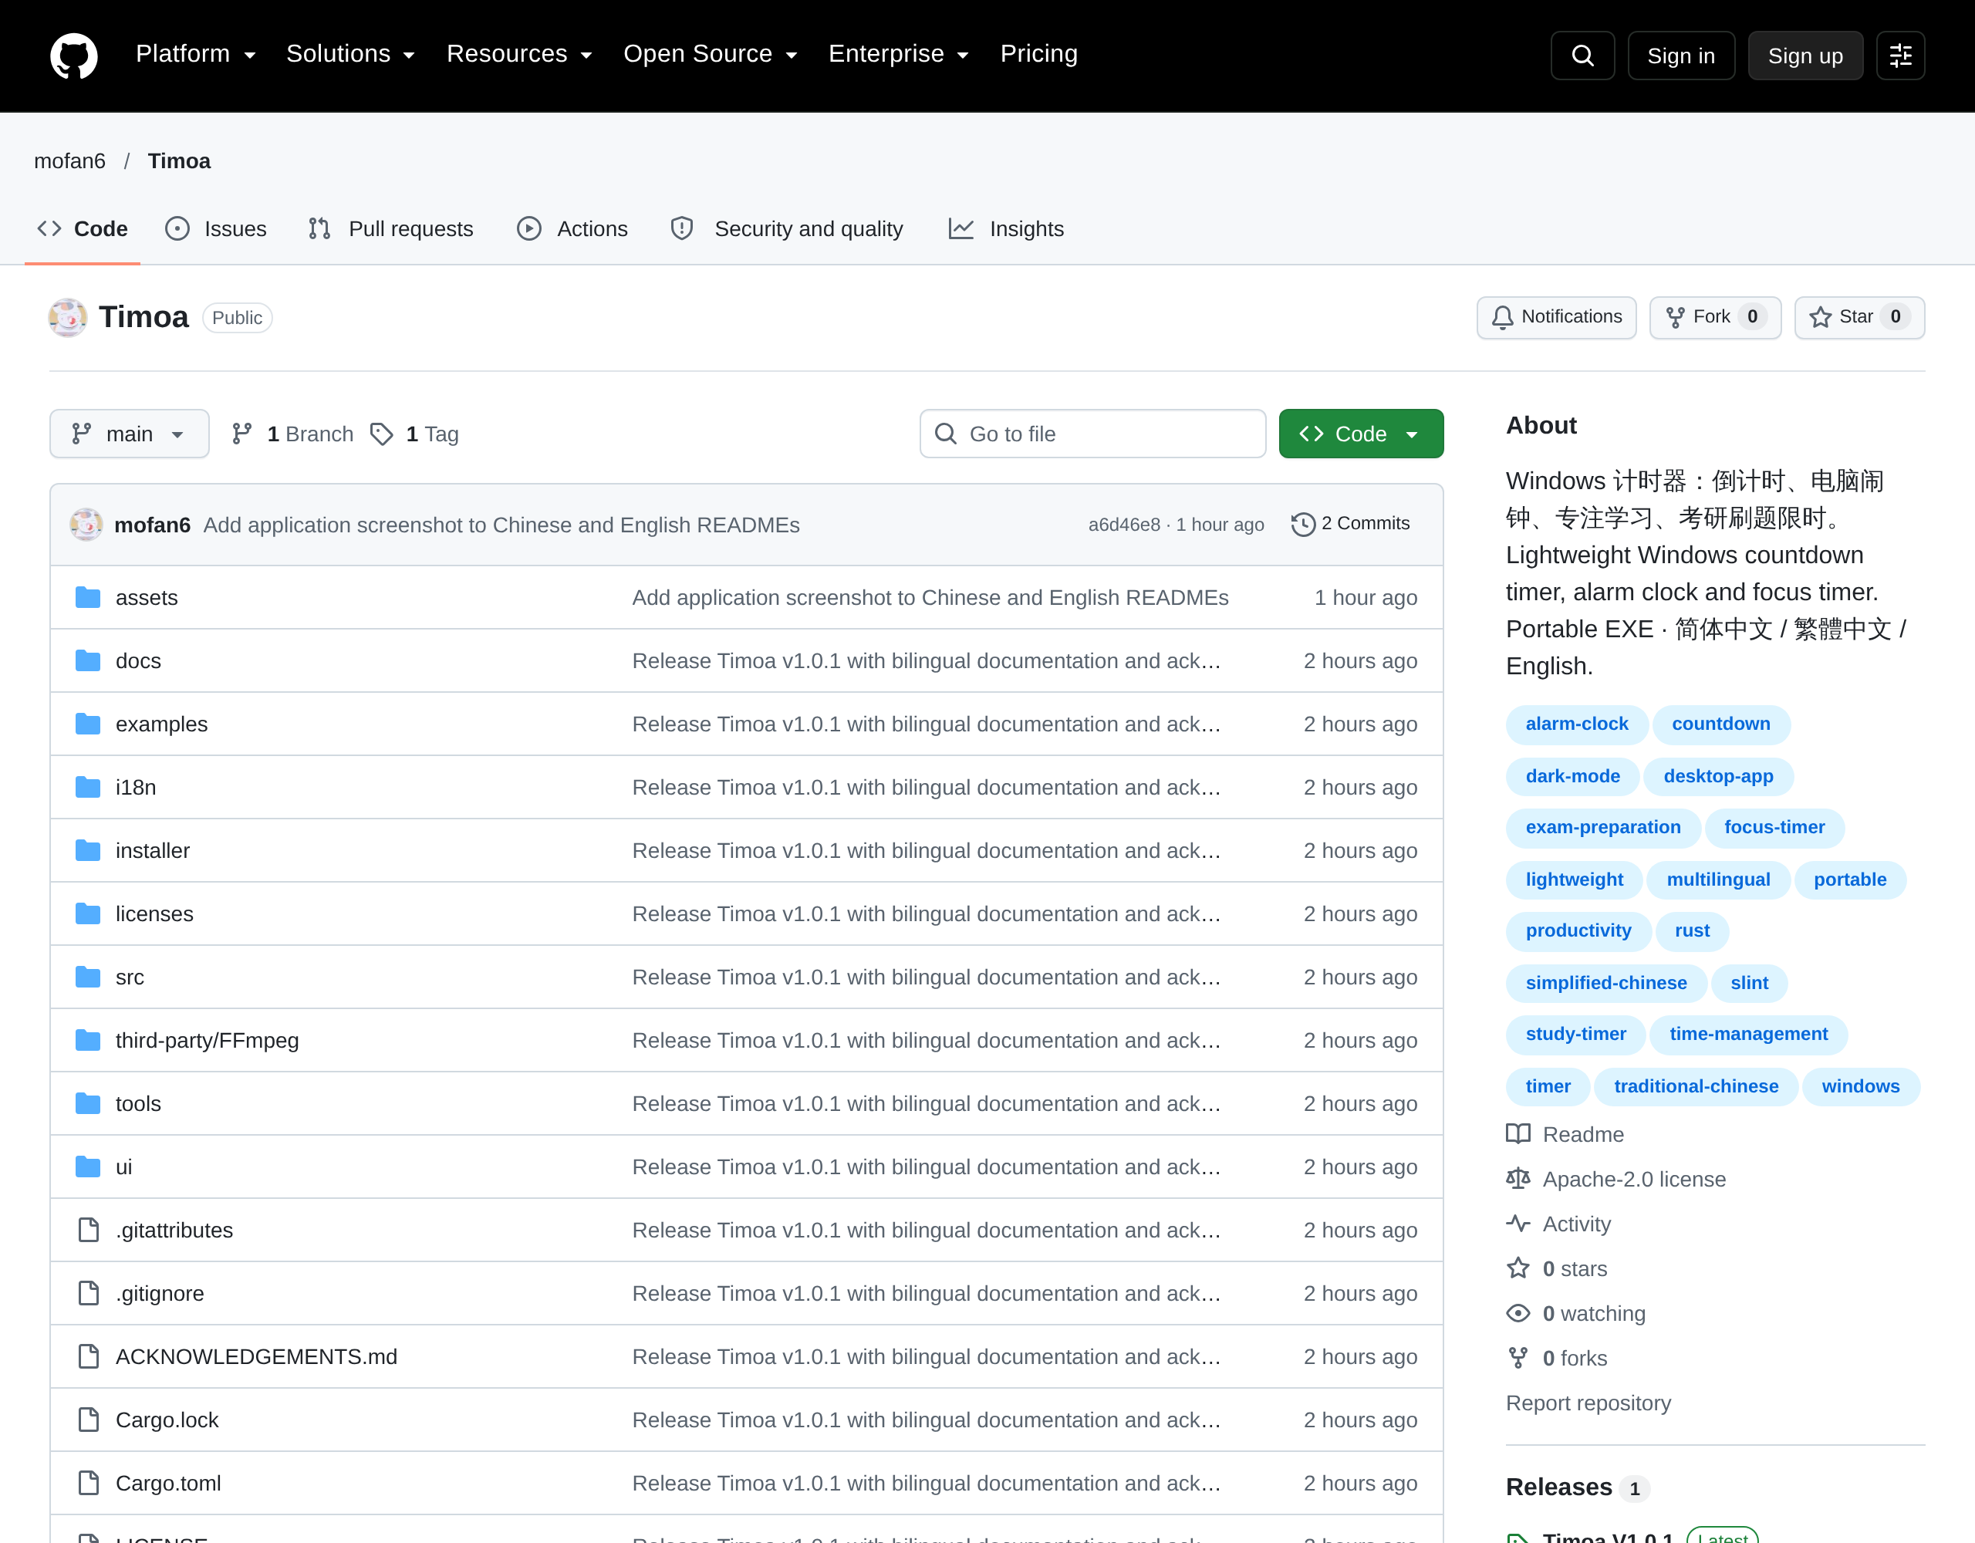Open the Insights tab

pyautogui.click(x=1007, y=229)
